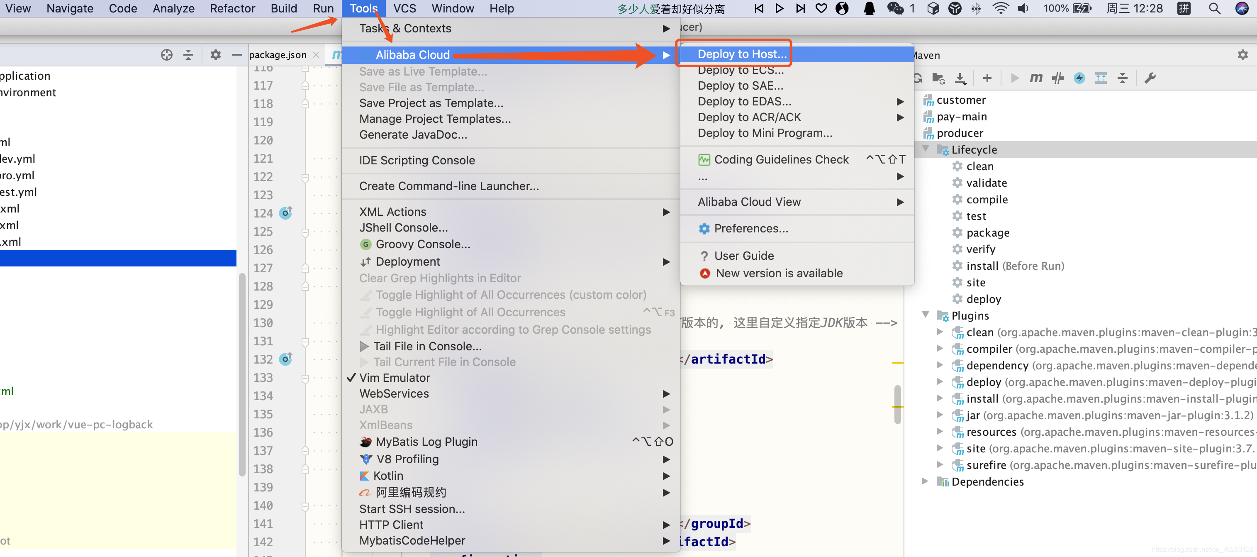Click New version is available

[x=797, y=274]
